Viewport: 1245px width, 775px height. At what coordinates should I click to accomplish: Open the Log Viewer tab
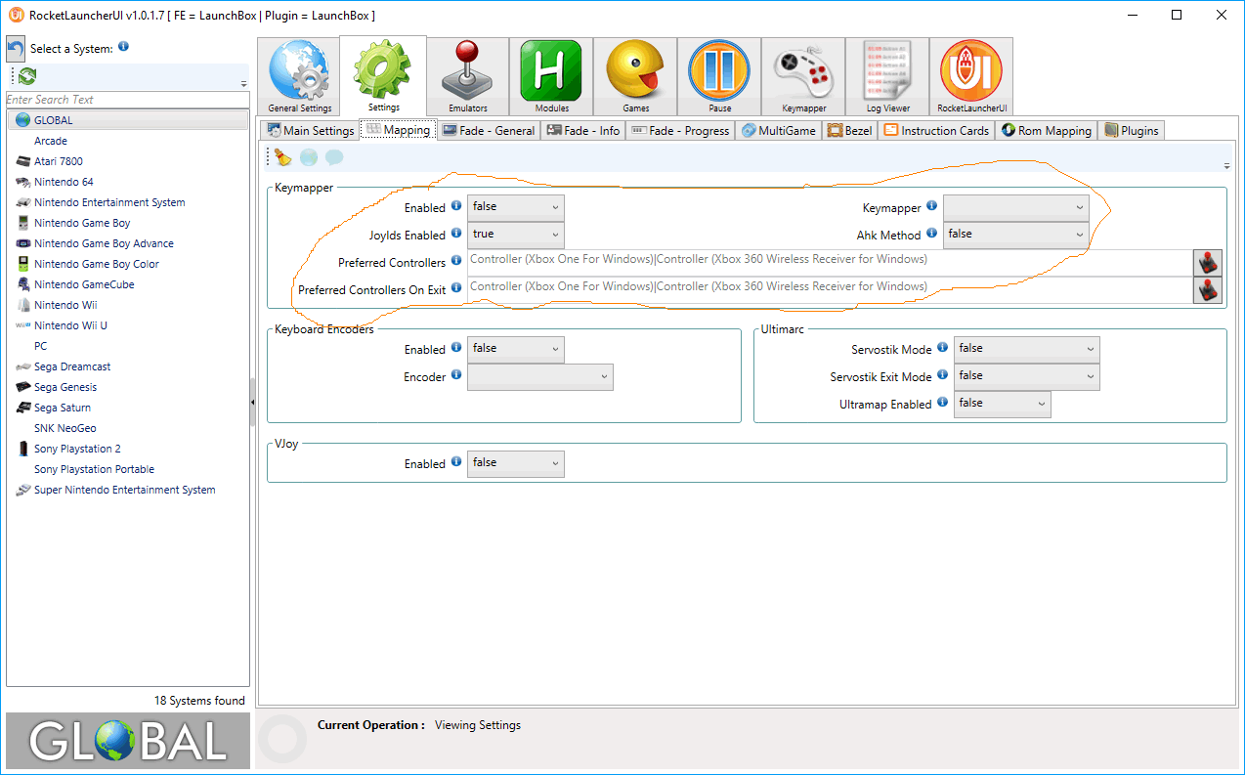888,76
